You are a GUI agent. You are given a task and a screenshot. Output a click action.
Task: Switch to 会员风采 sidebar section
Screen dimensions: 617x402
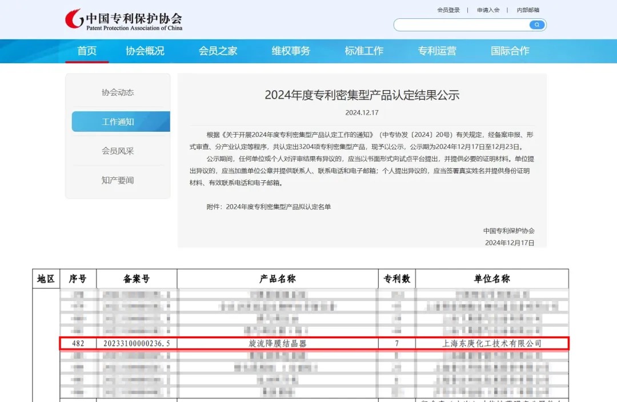tap(118, 151)
